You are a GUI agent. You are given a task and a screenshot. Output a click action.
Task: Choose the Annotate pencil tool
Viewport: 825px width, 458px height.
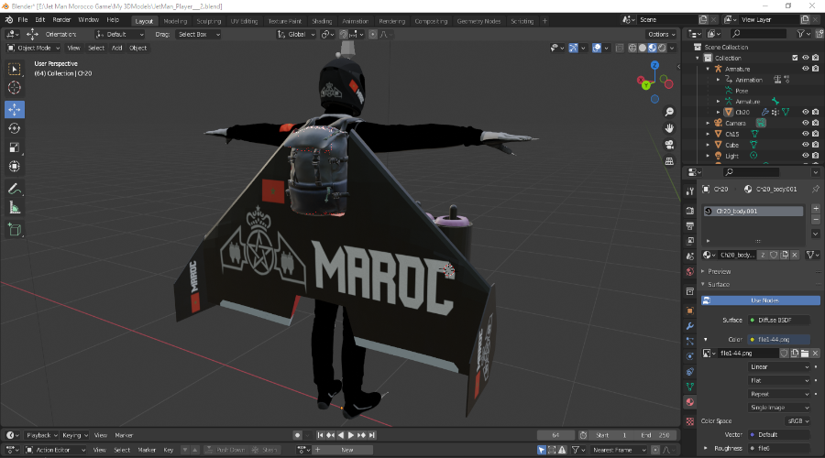tap(15, 189)
